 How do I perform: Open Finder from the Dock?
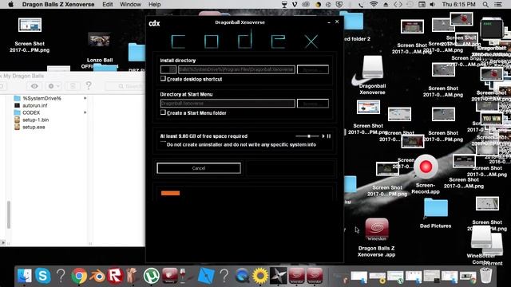pos(25,276)
